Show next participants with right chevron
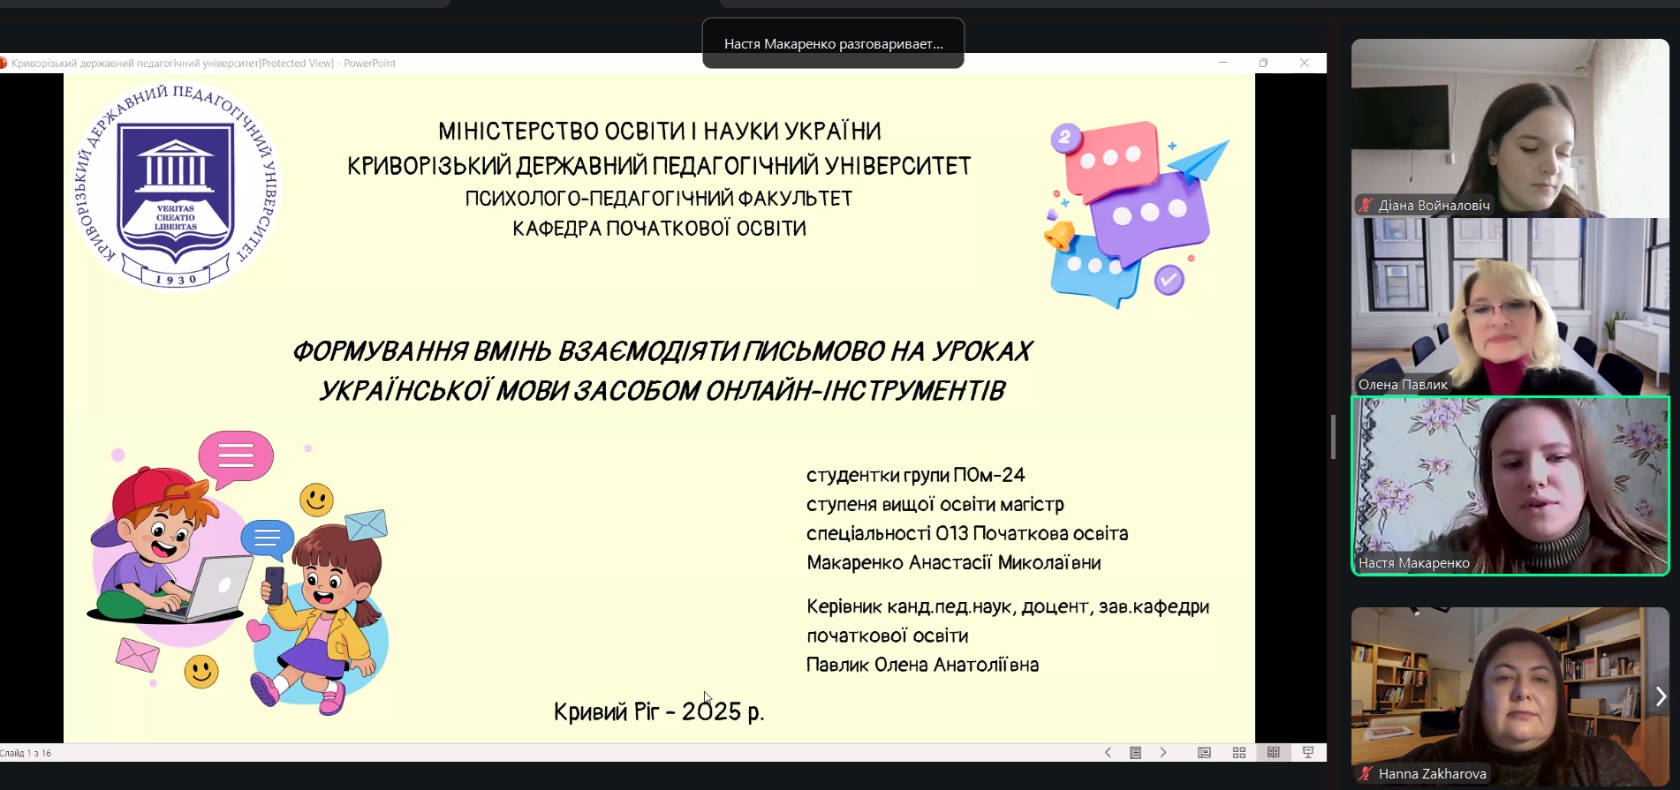 (1660, 696)
